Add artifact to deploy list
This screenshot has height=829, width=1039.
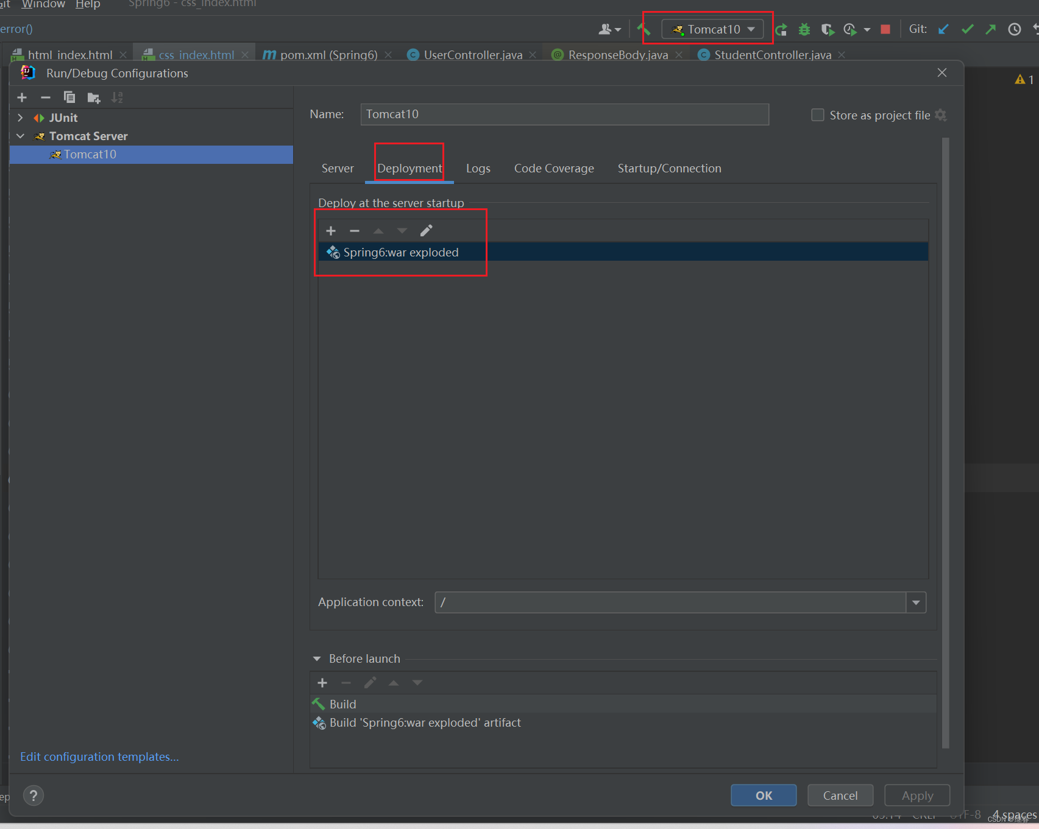[x=331, y=231]
